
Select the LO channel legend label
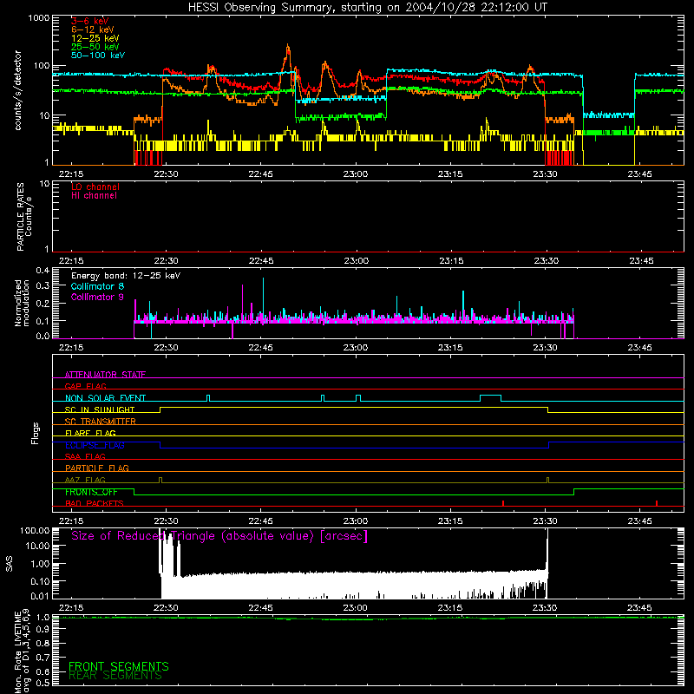pyautogui.click(x=95, y=187)
